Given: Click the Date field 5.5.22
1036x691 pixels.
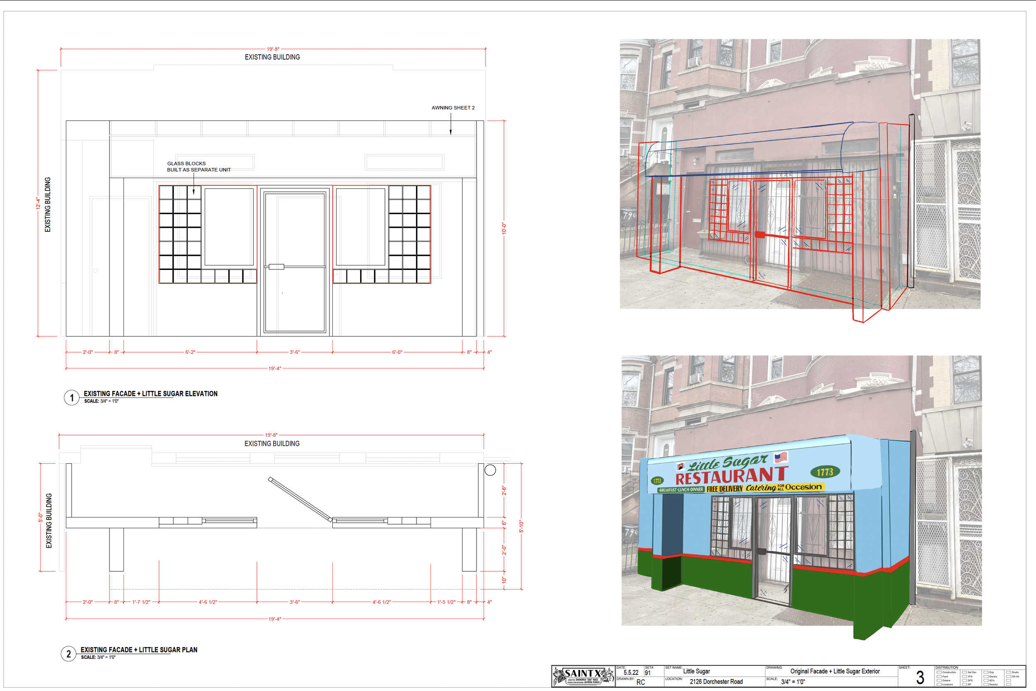Looking at the screenshot, I should (631, 672).
